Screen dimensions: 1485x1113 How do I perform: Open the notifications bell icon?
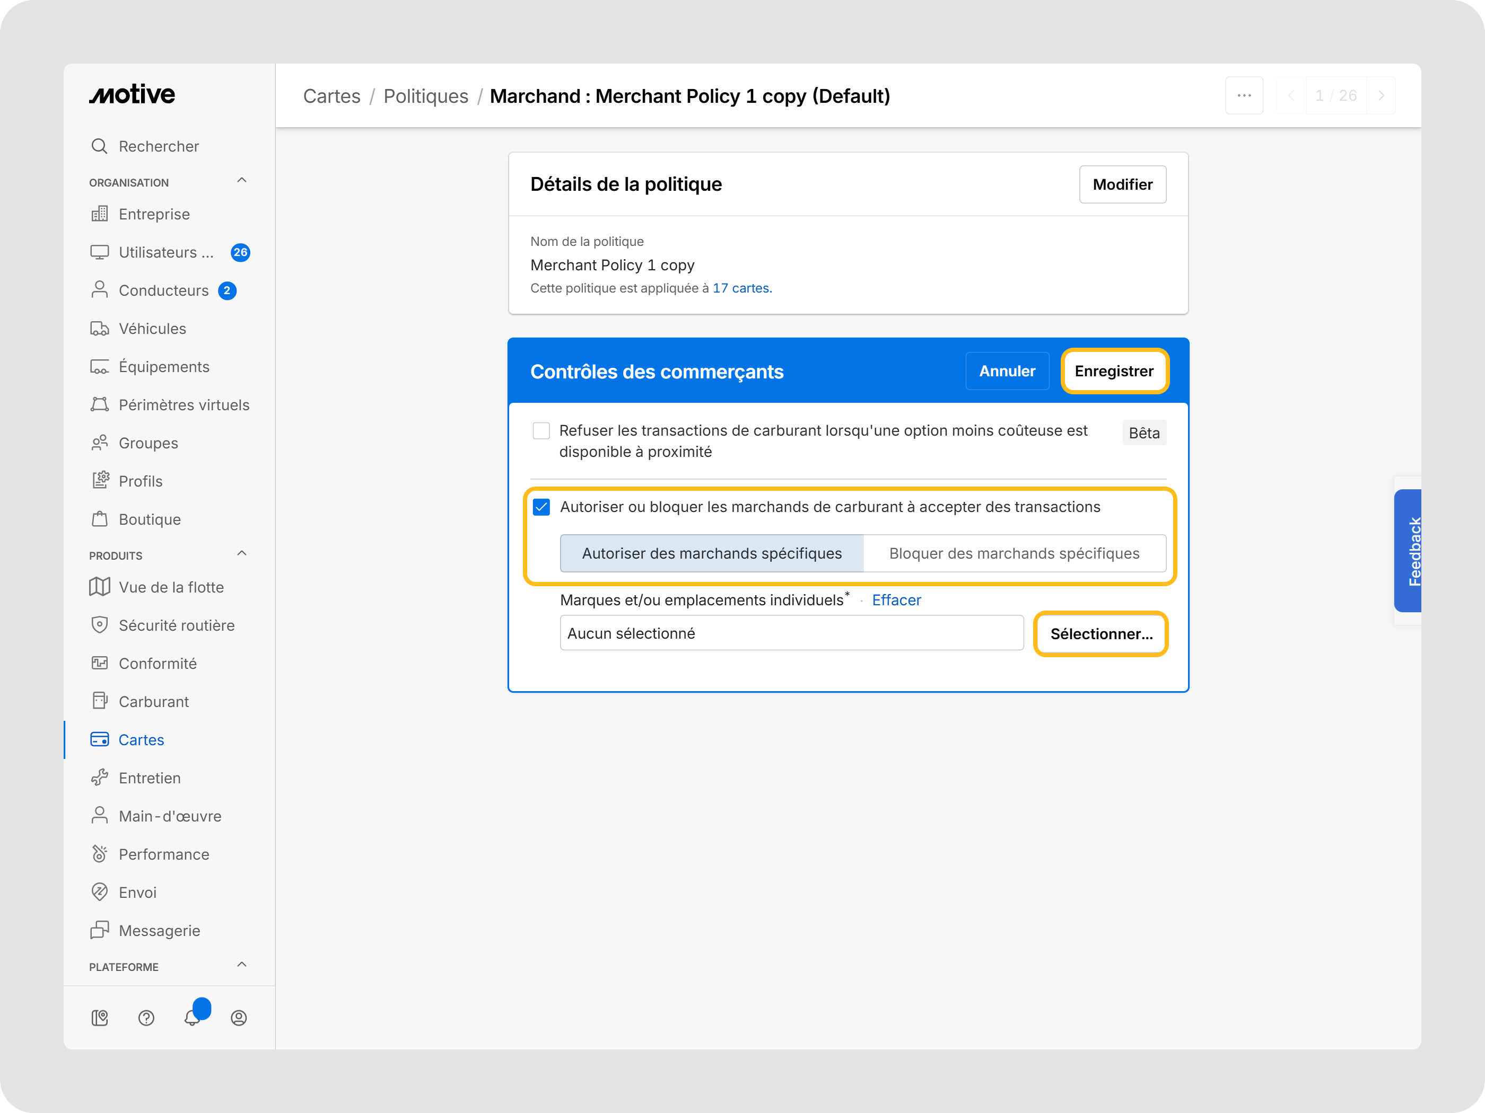tap(193, 1018)
